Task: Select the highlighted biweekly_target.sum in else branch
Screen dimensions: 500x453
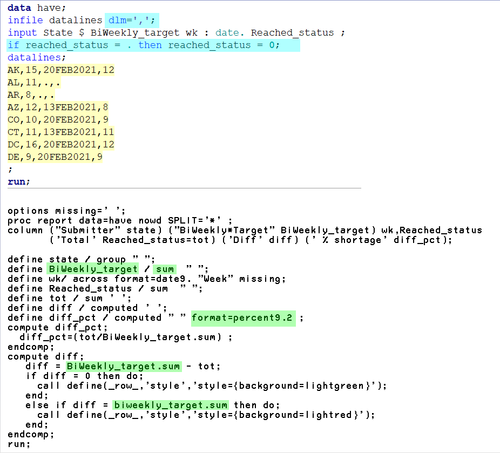Action: [151, 405]
